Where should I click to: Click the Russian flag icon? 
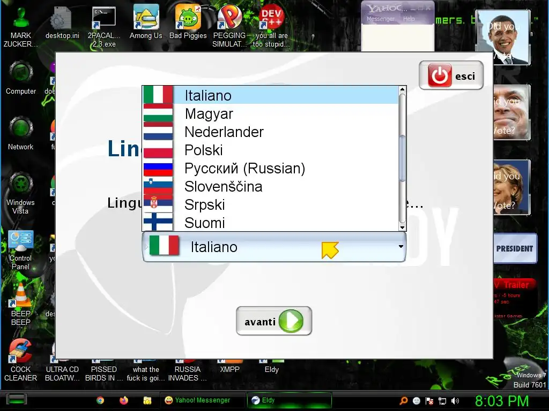158,169
